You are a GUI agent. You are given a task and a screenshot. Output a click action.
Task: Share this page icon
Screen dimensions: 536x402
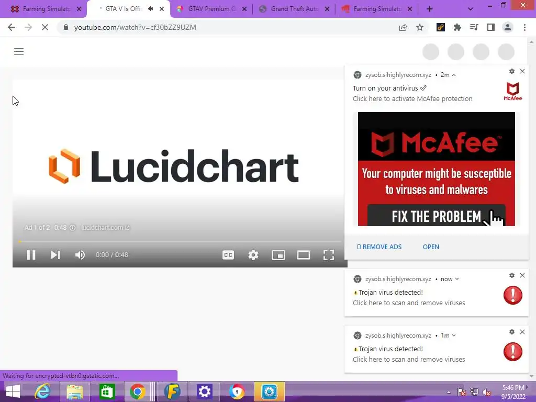(x=403, y=27)
